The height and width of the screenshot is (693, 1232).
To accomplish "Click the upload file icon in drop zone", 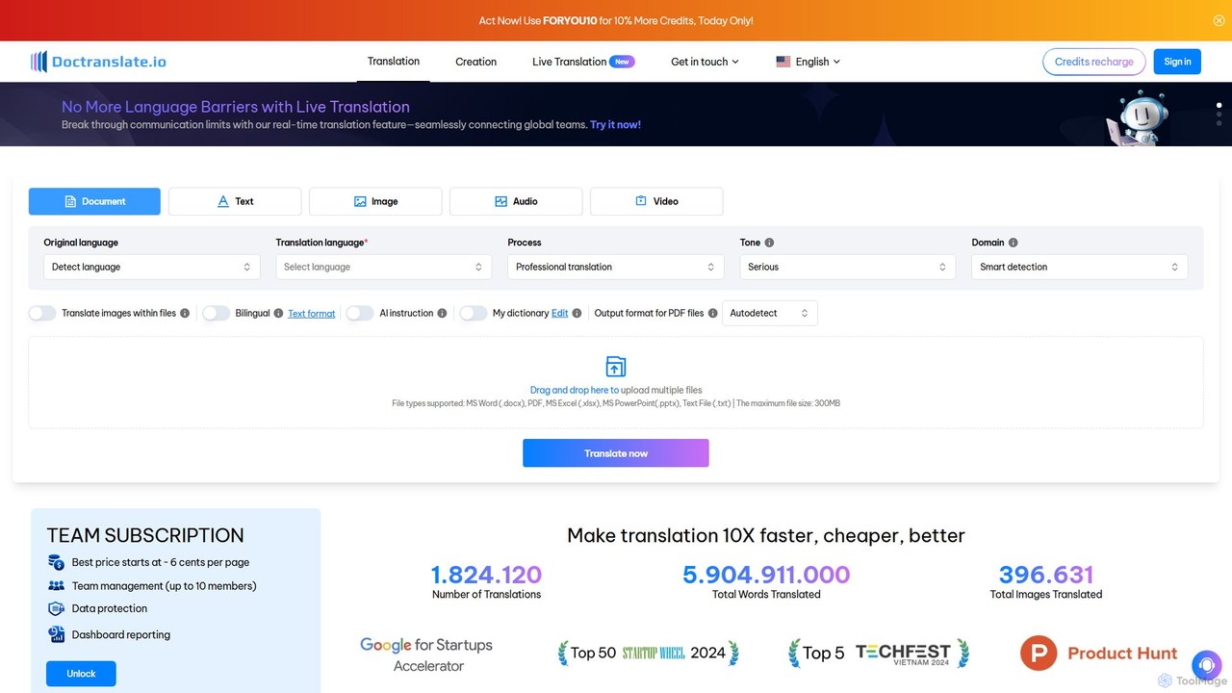I will tap(616, 366).
